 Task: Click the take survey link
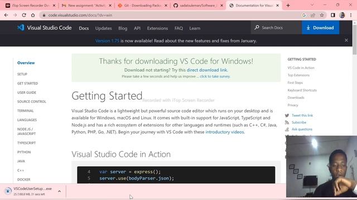coord(215,77)
